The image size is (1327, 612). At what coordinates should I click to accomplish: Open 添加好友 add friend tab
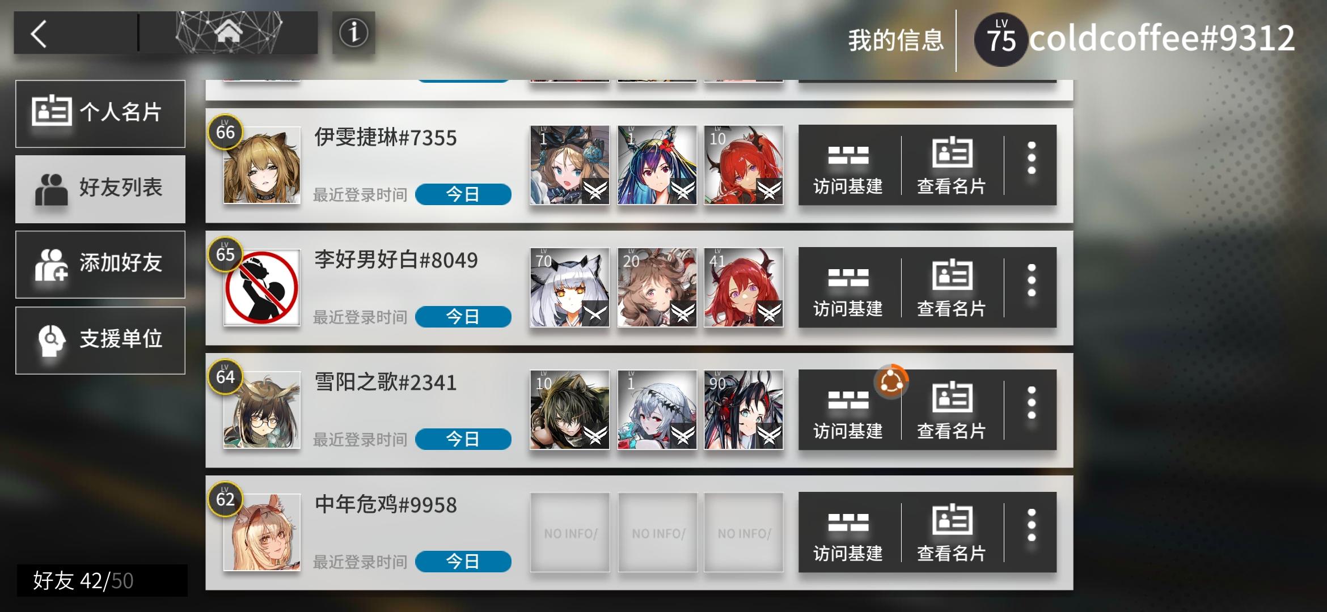tap(100, 264)
